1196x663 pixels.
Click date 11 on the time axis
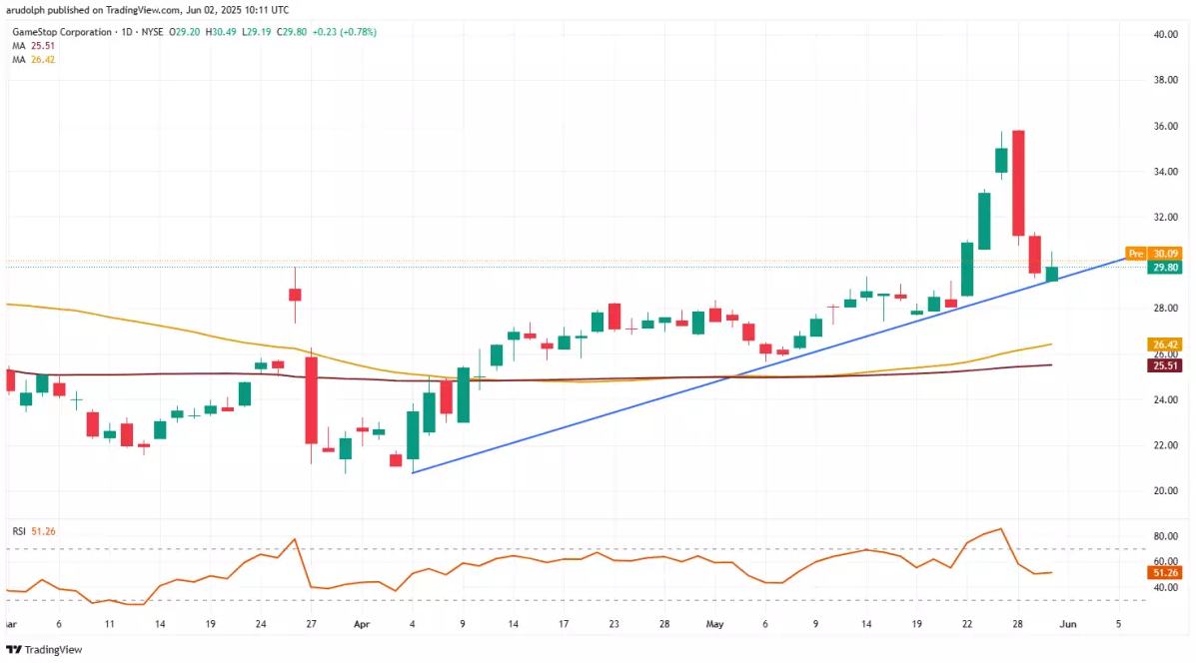(109, 624)
